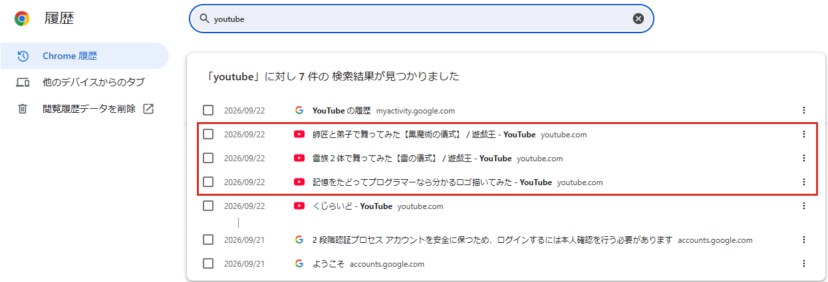The width and height of the screenshot is (828, 282).
Task: Click accounts.google.com domain on ようこそ row
Action: click(387, 264)
